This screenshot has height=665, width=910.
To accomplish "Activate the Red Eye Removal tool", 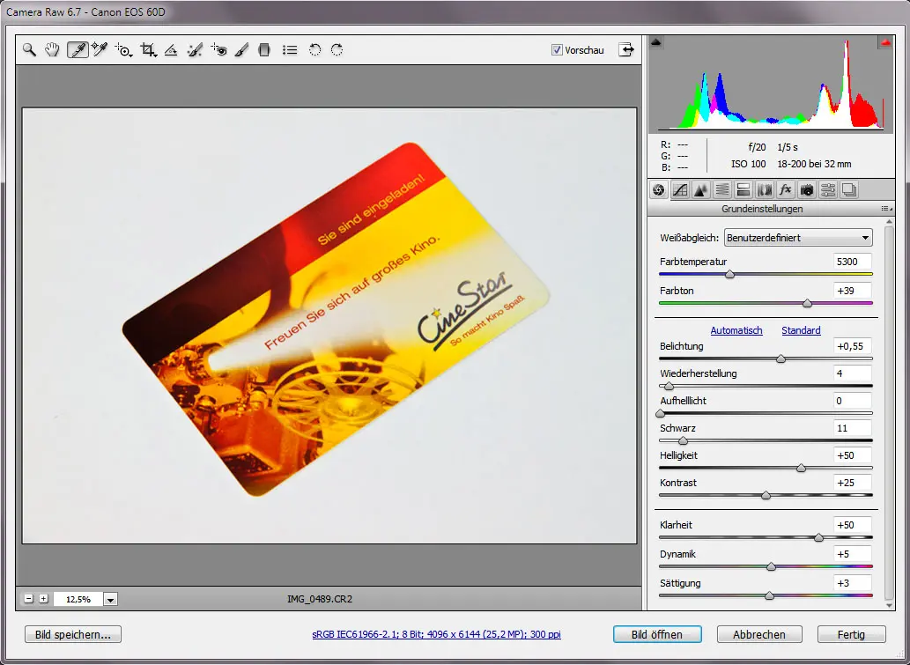I will click(219, 50).
